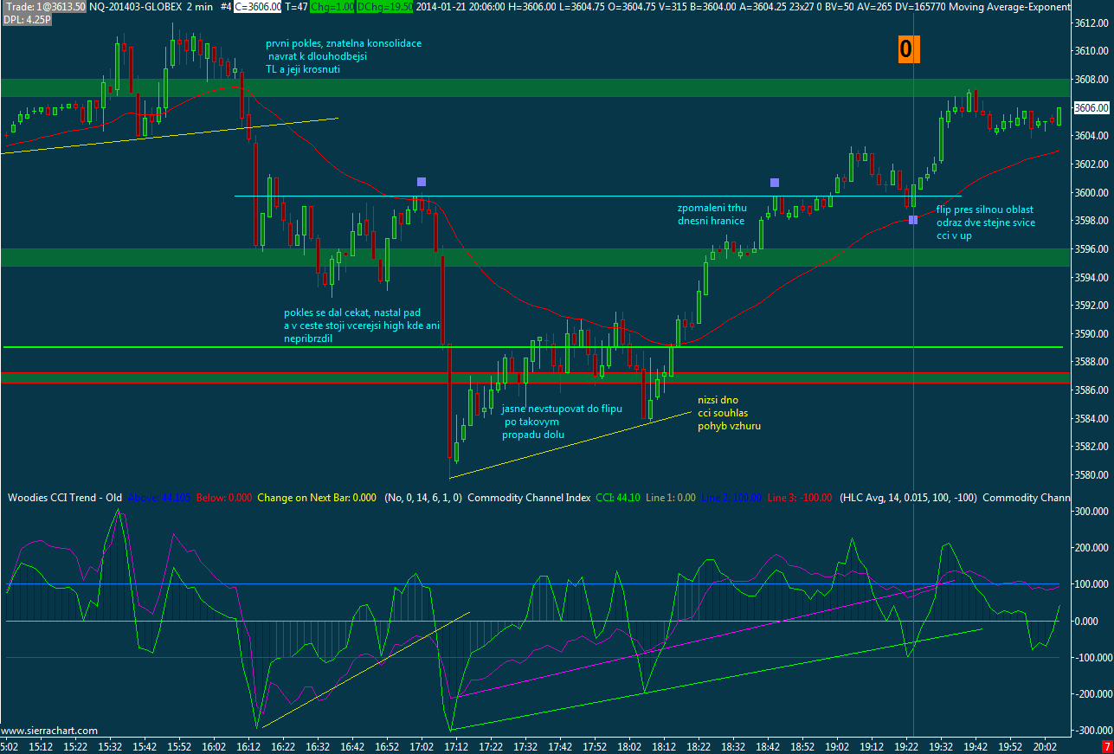
Task: Click the "Moving Average-Exponent" study label
Action: coord(1011,6)
